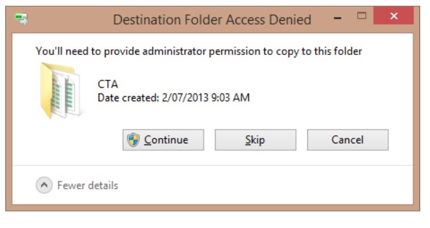Close the dialog with the red X

tap(393, 16)
